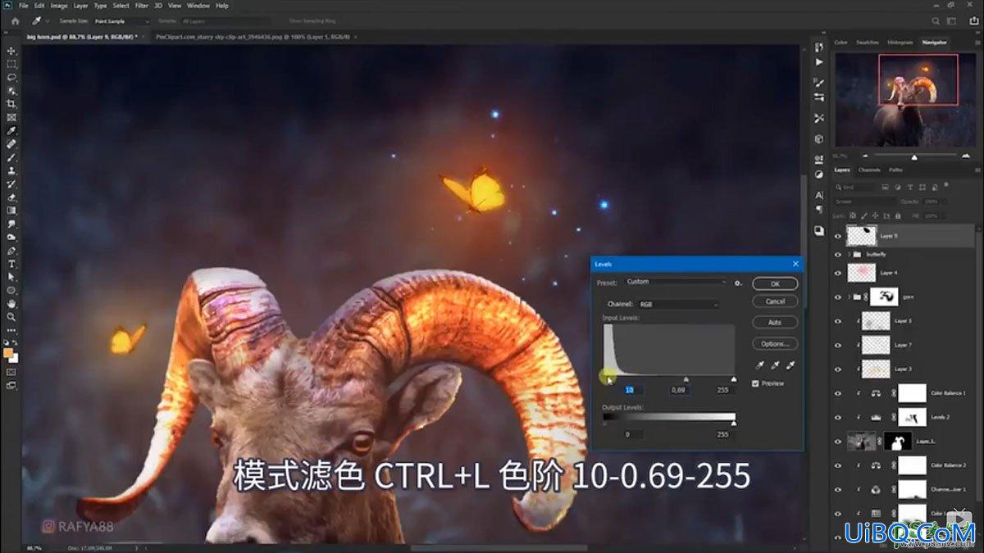Select the Path Selection tool
Screen dimensions: 984x553
(x=11, y=277)
